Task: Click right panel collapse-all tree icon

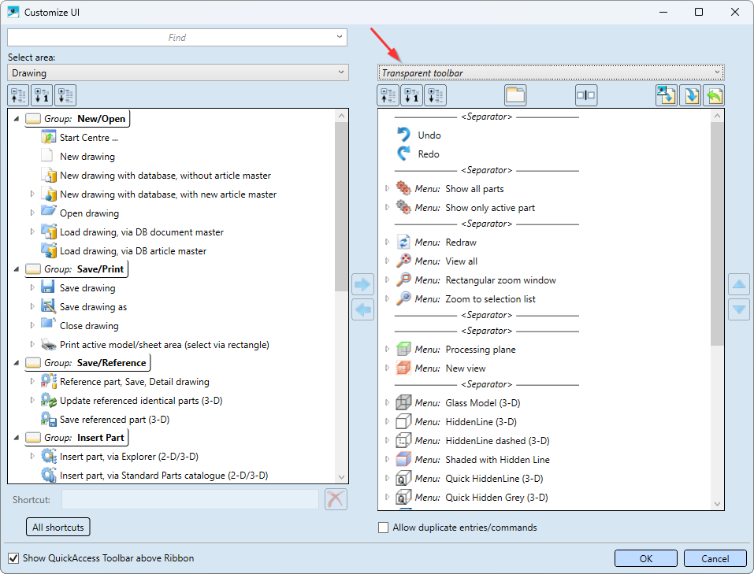Action: [x=388, y=95]
